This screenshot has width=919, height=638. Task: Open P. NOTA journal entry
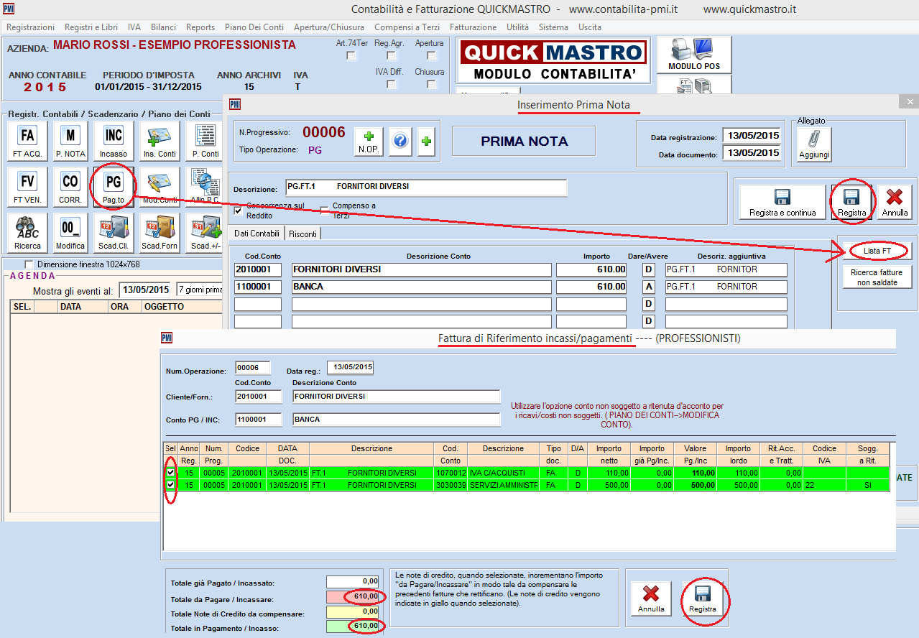[x=70, y=140]
